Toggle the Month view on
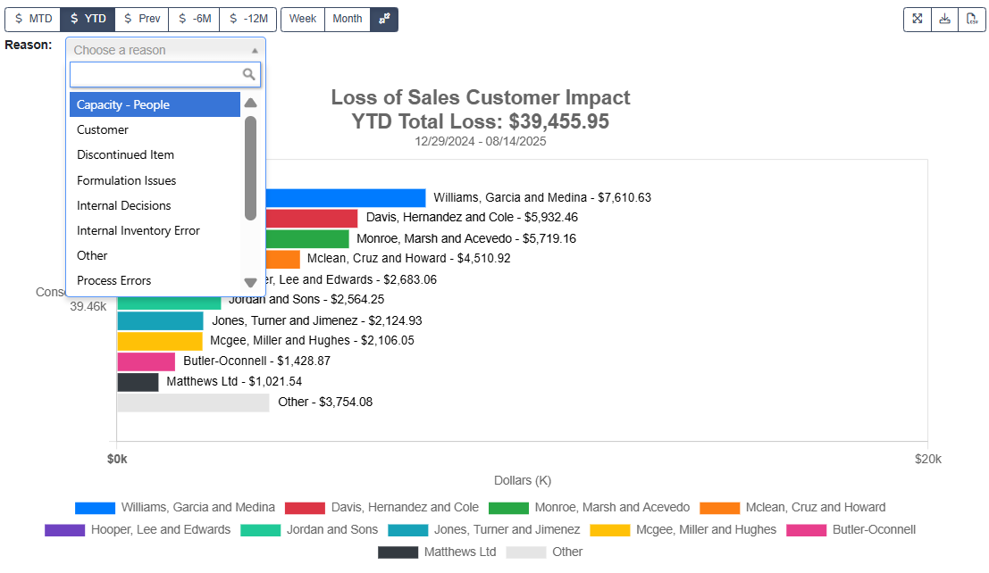This screenshot has height=573, width=989. 347,19
